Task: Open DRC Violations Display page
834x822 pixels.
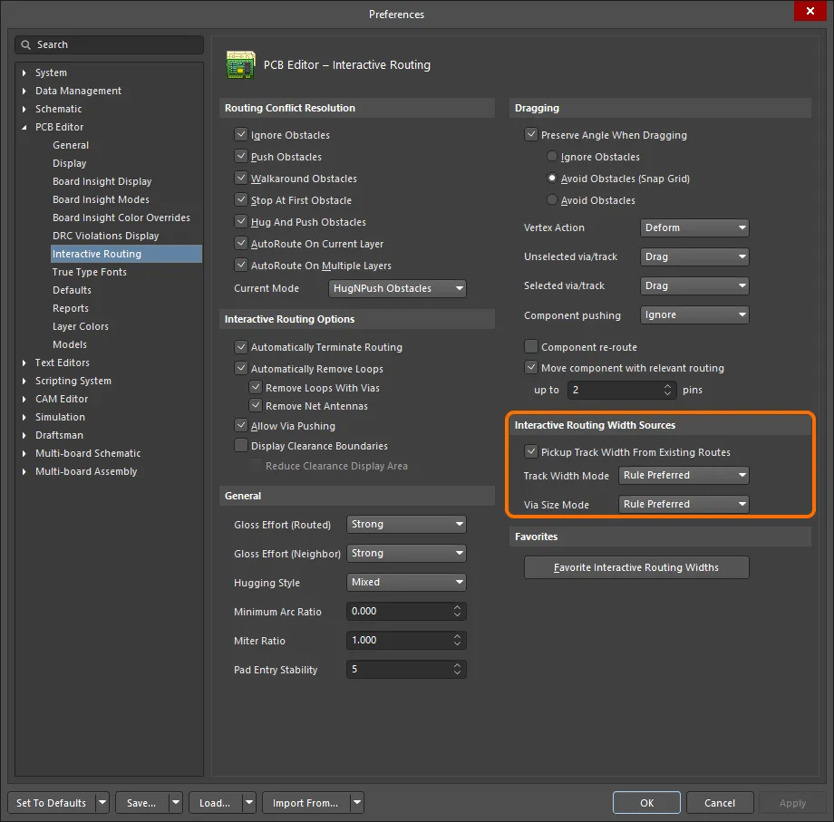Action: (x=106, y=236)
